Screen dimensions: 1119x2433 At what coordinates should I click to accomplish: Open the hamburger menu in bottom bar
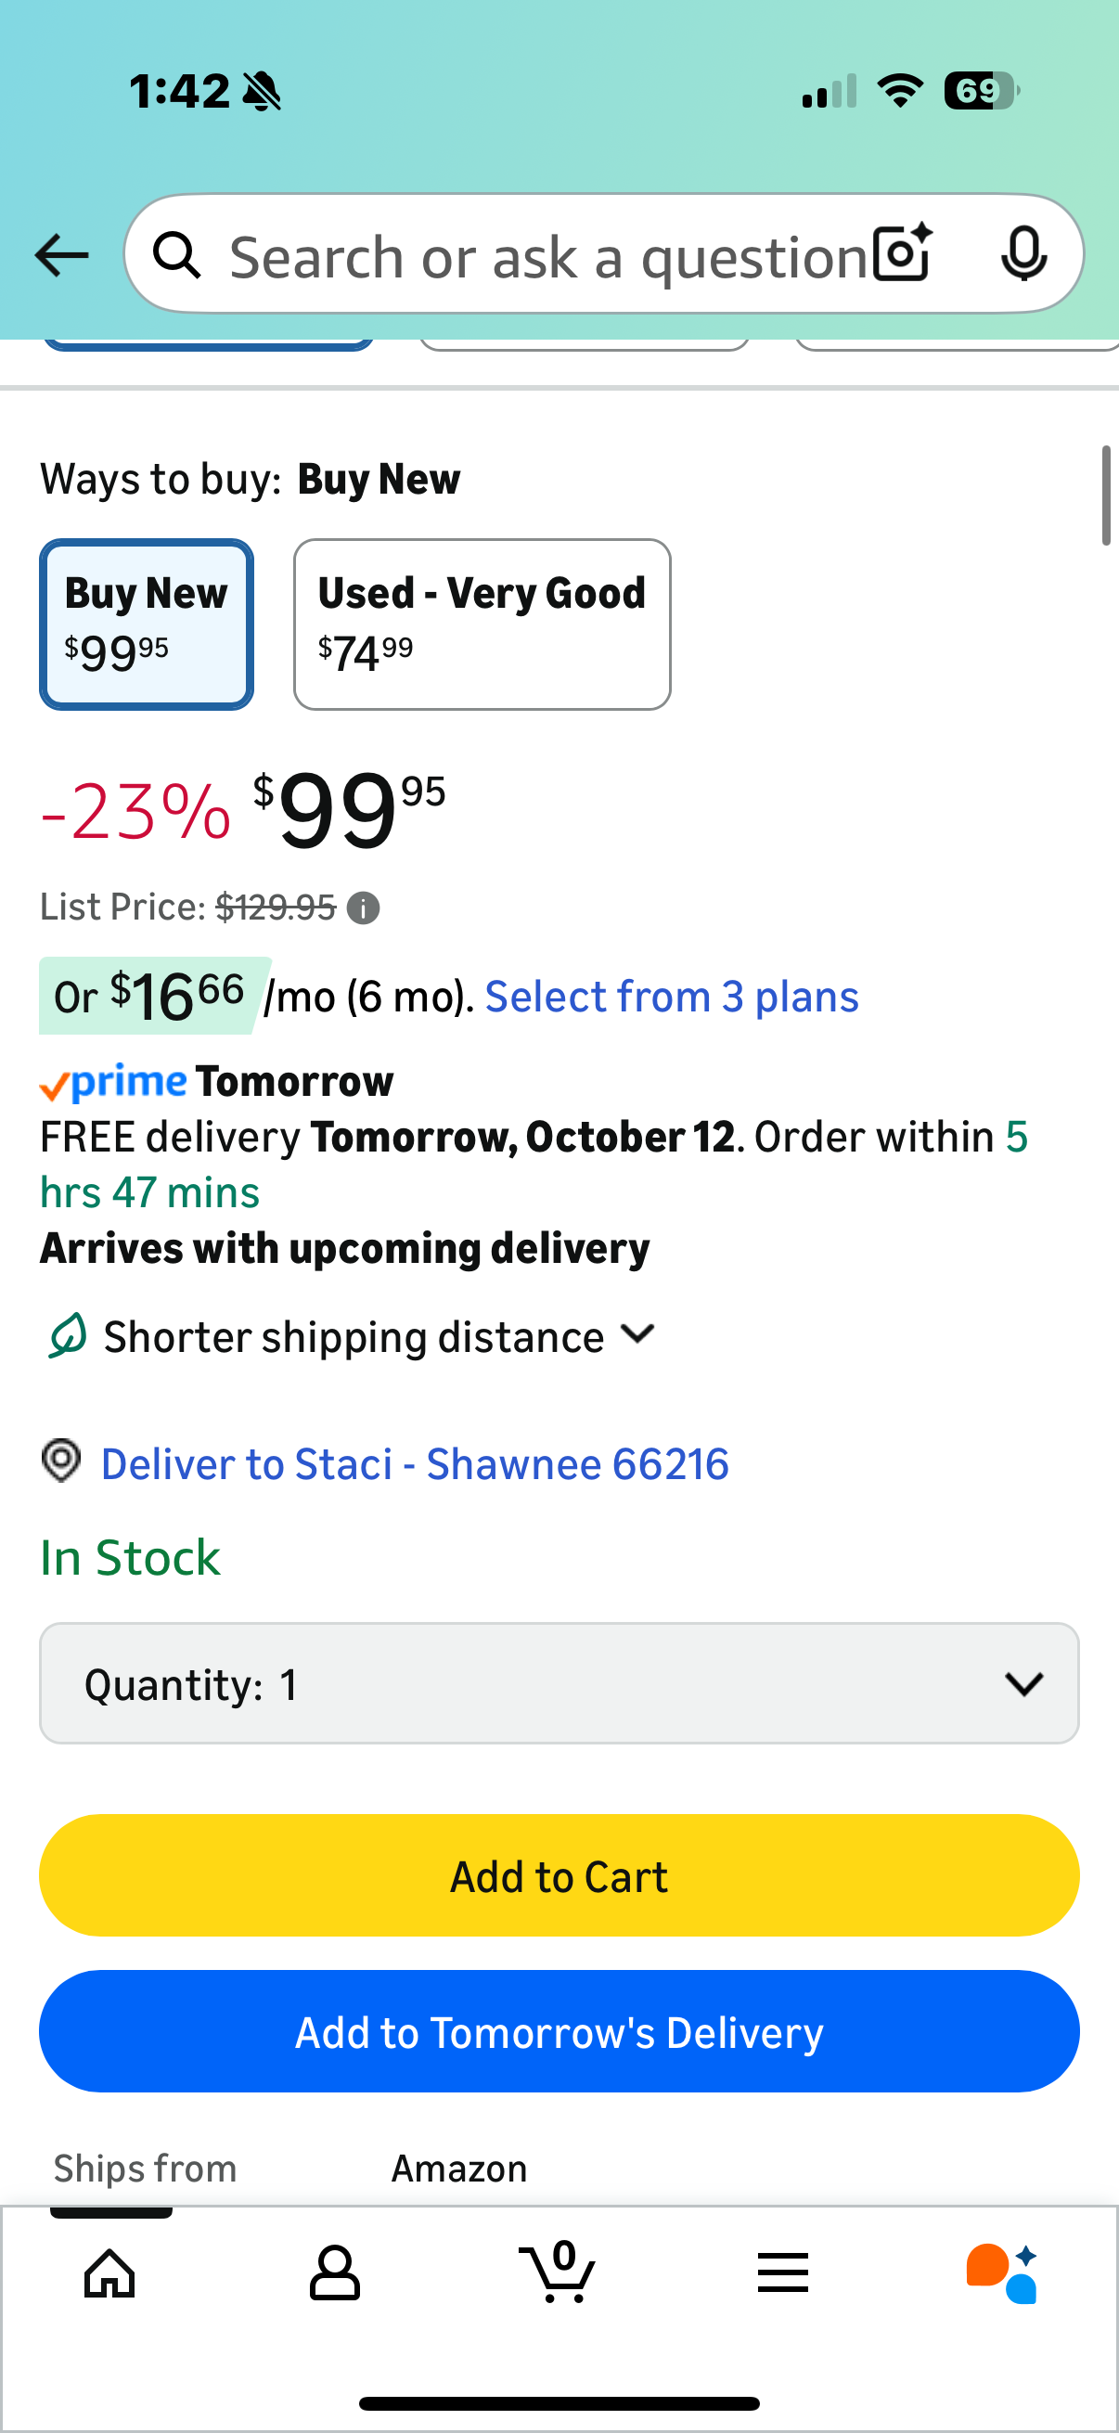[x=782, y=2273]
